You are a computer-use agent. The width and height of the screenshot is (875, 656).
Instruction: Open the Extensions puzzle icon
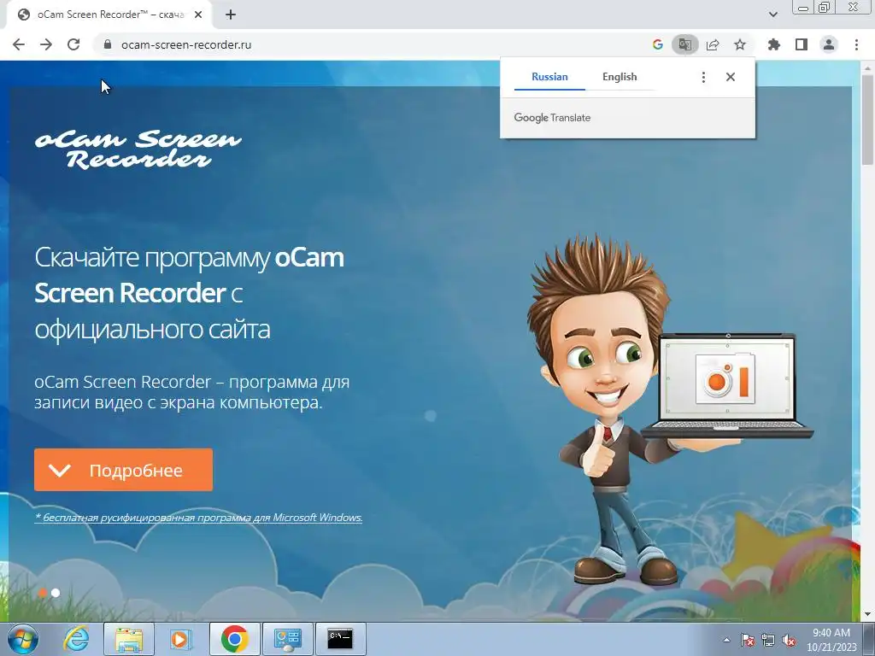tap(774, 44)
